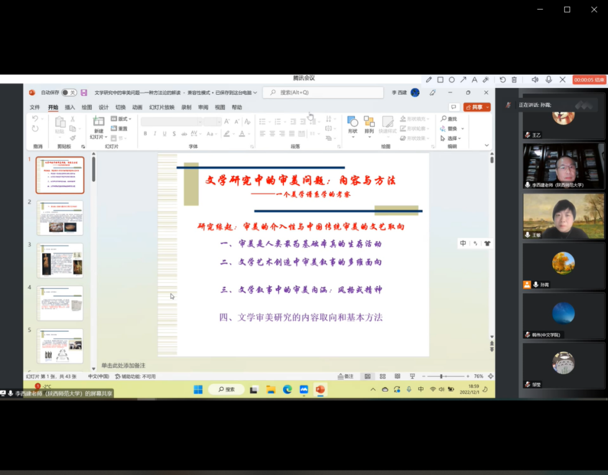Click the red End recording button
The width and height of the screenshot is (608, 475).
tap(589, 80)
